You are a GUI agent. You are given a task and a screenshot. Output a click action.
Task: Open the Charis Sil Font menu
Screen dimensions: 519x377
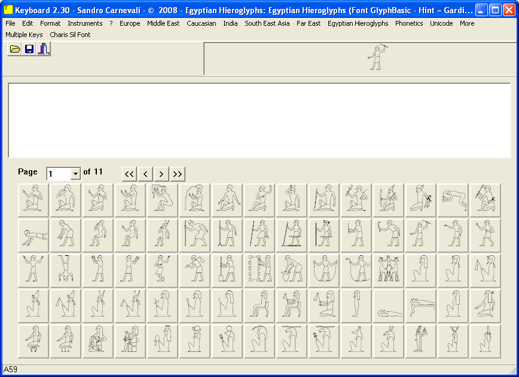coord(70,35)
